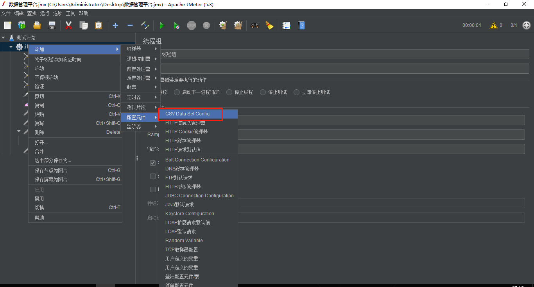The image size is (534, 287).
Task: Click the Copy icon in toolbar
Action: (x=84, y=25)
